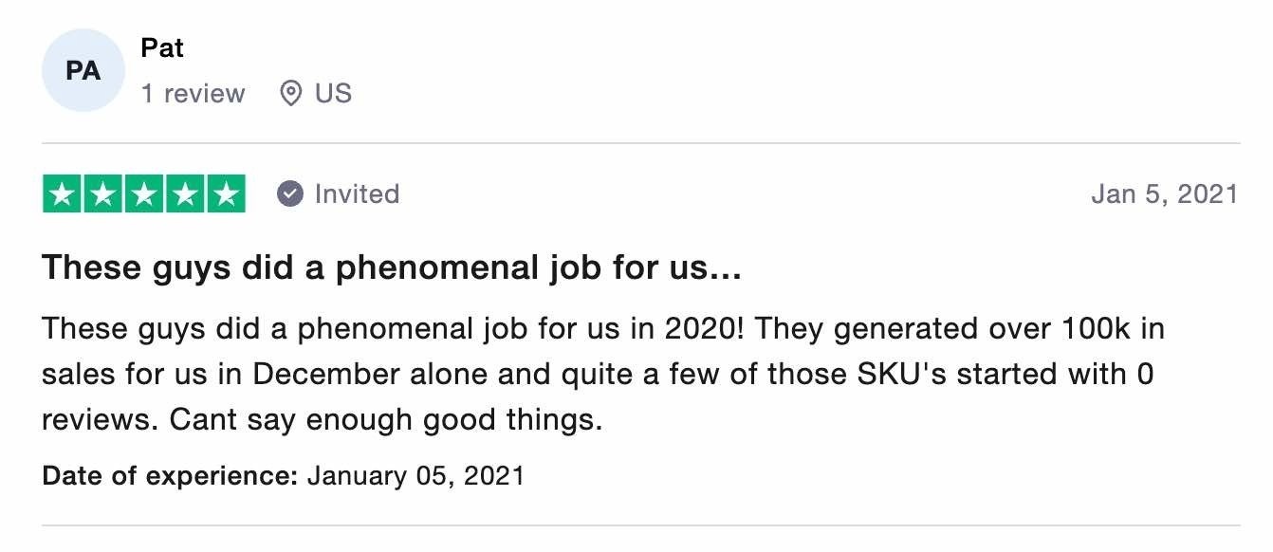The width and height of the screenshot is (1273, 552).
Task: Click the 'January 05, 2021' experience date
Action: pyautogui.click(x=415, y=475)
